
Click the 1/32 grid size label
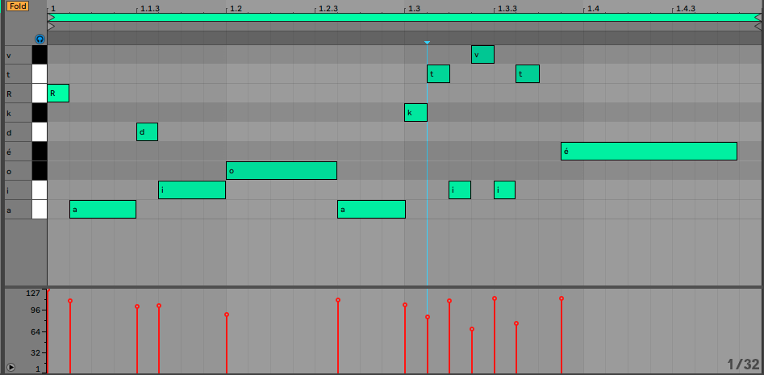pyautogui.click(x=742, y=364)
